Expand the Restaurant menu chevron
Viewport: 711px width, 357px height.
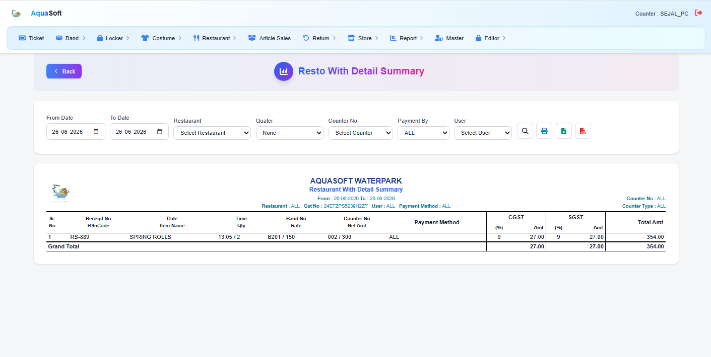click(x=234, y=38)
